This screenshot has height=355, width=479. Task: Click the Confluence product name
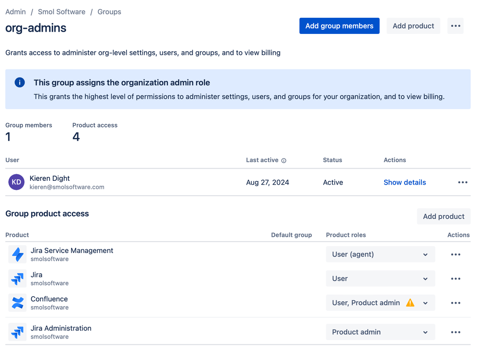49,299
